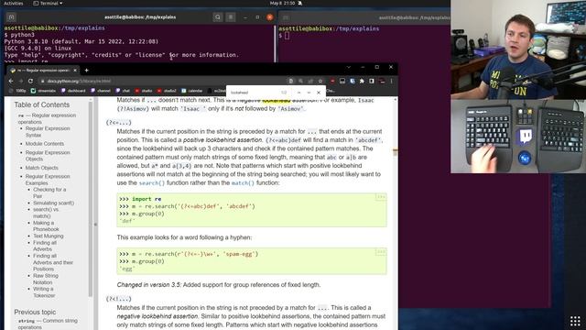Open Writing a Tokenizer link
The height and width of the screenshot is (330, 586).
click(44, 291)
